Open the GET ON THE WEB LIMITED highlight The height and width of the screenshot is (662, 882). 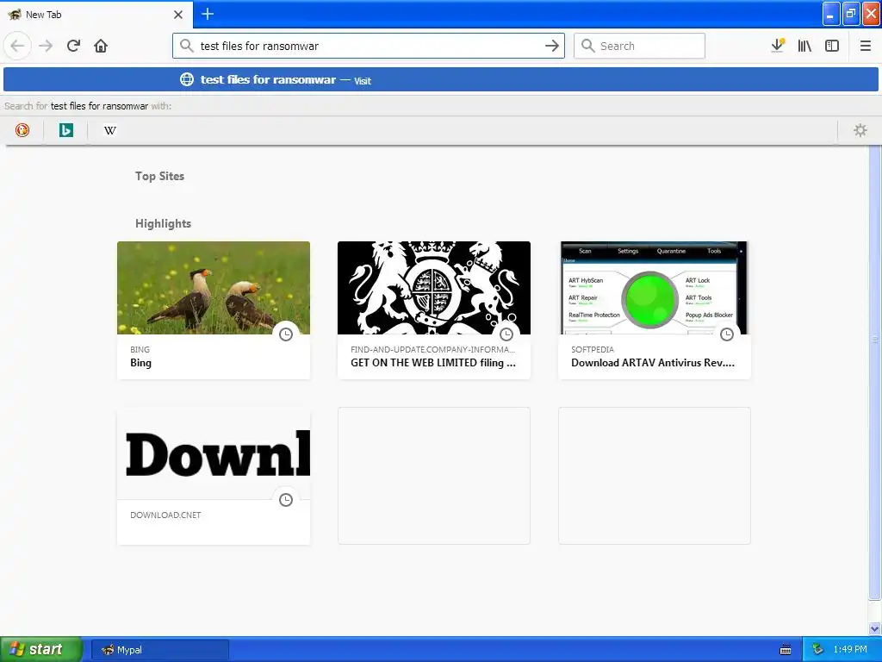pos(434,310)
